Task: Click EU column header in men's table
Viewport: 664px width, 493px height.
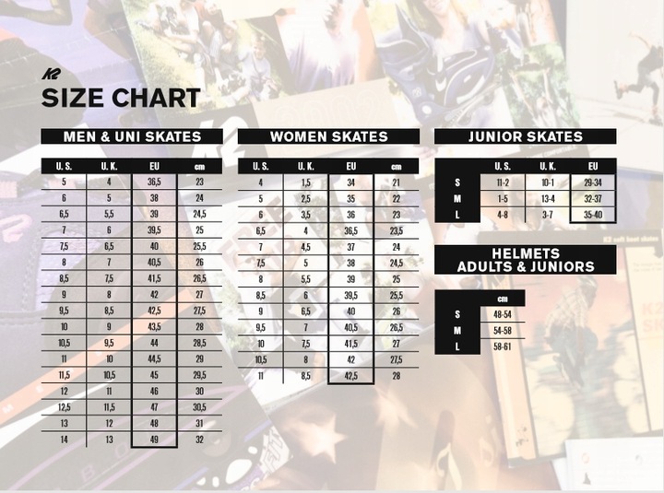Action: pyautogui.click(x=154, y=166)
